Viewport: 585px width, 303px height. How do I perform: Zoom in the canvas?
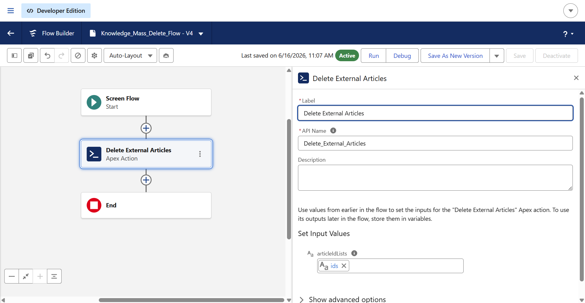pos(40,276)
